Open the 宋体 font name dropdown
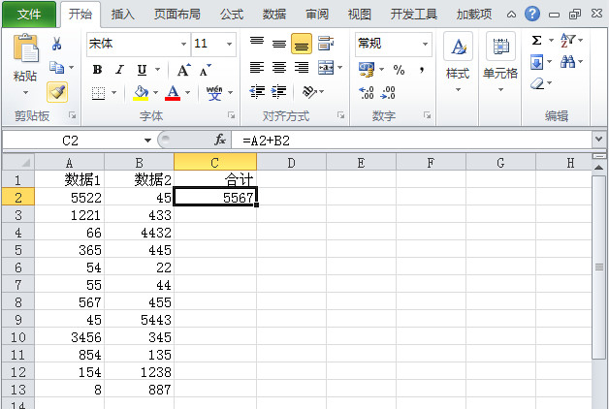 click(183, 44)
